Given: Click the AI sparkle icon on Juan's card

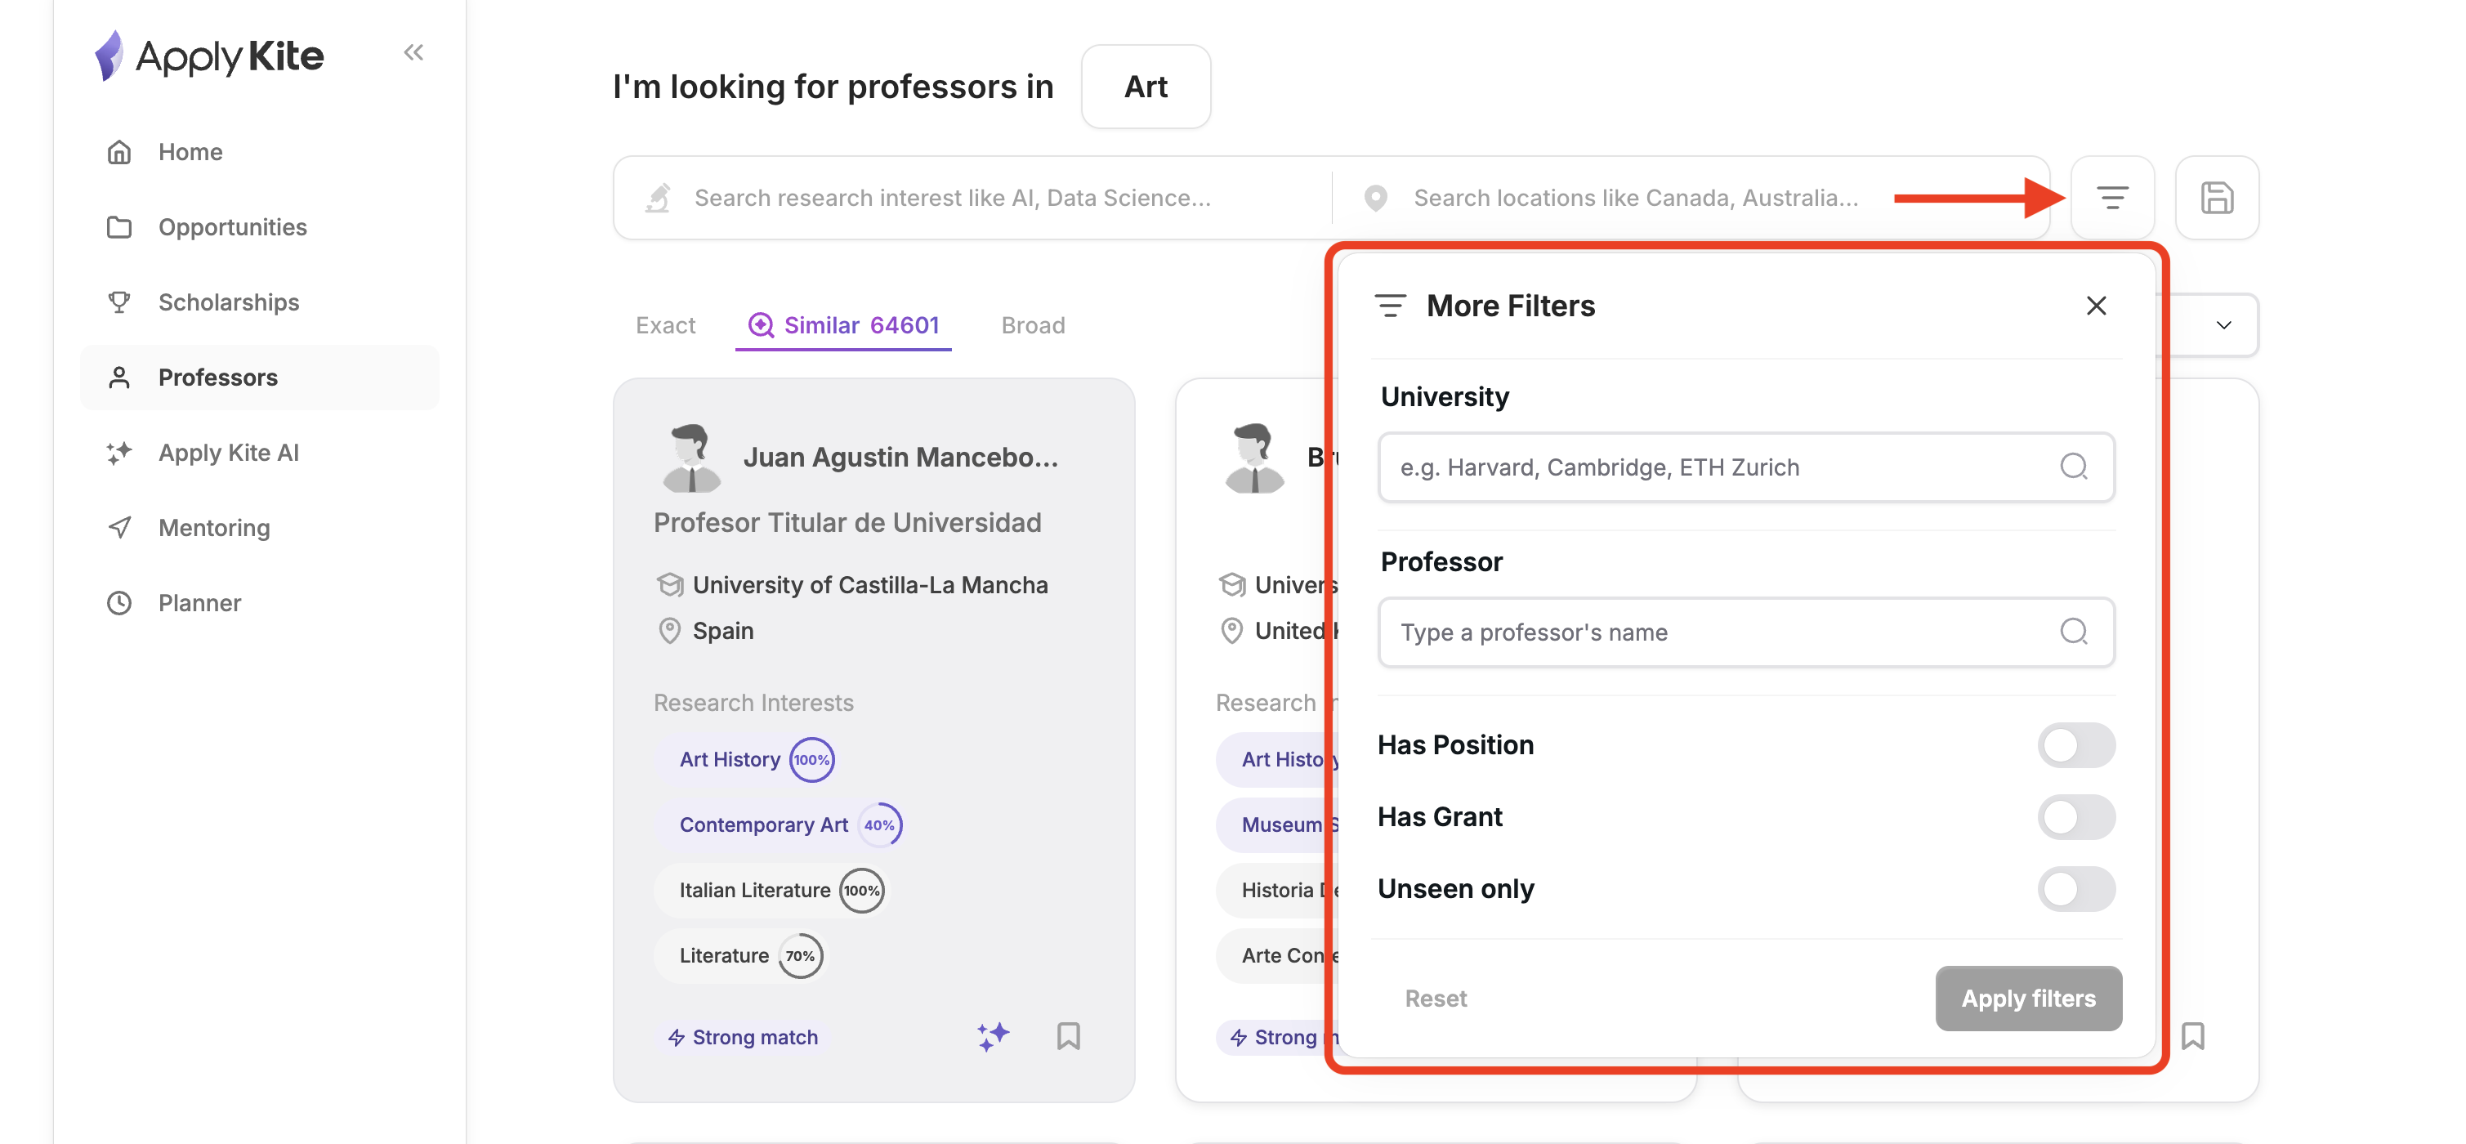Looking at the screenshot, I should click(x=993, y=1036).
